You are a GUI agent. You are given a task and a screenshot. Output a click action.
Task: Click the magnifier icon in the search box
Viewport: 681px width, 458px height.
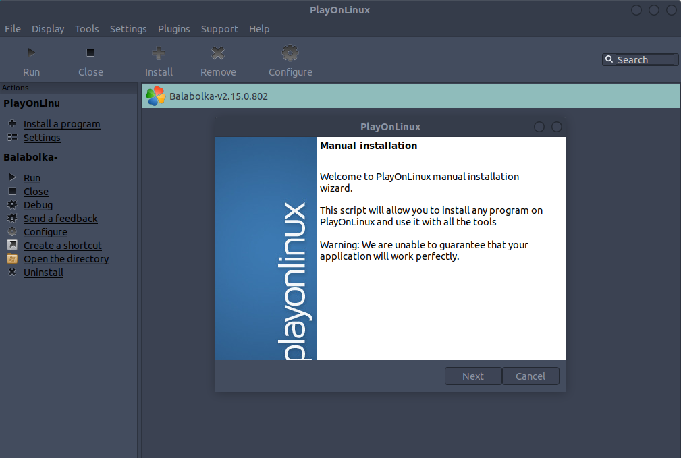(x=609, y=59)
